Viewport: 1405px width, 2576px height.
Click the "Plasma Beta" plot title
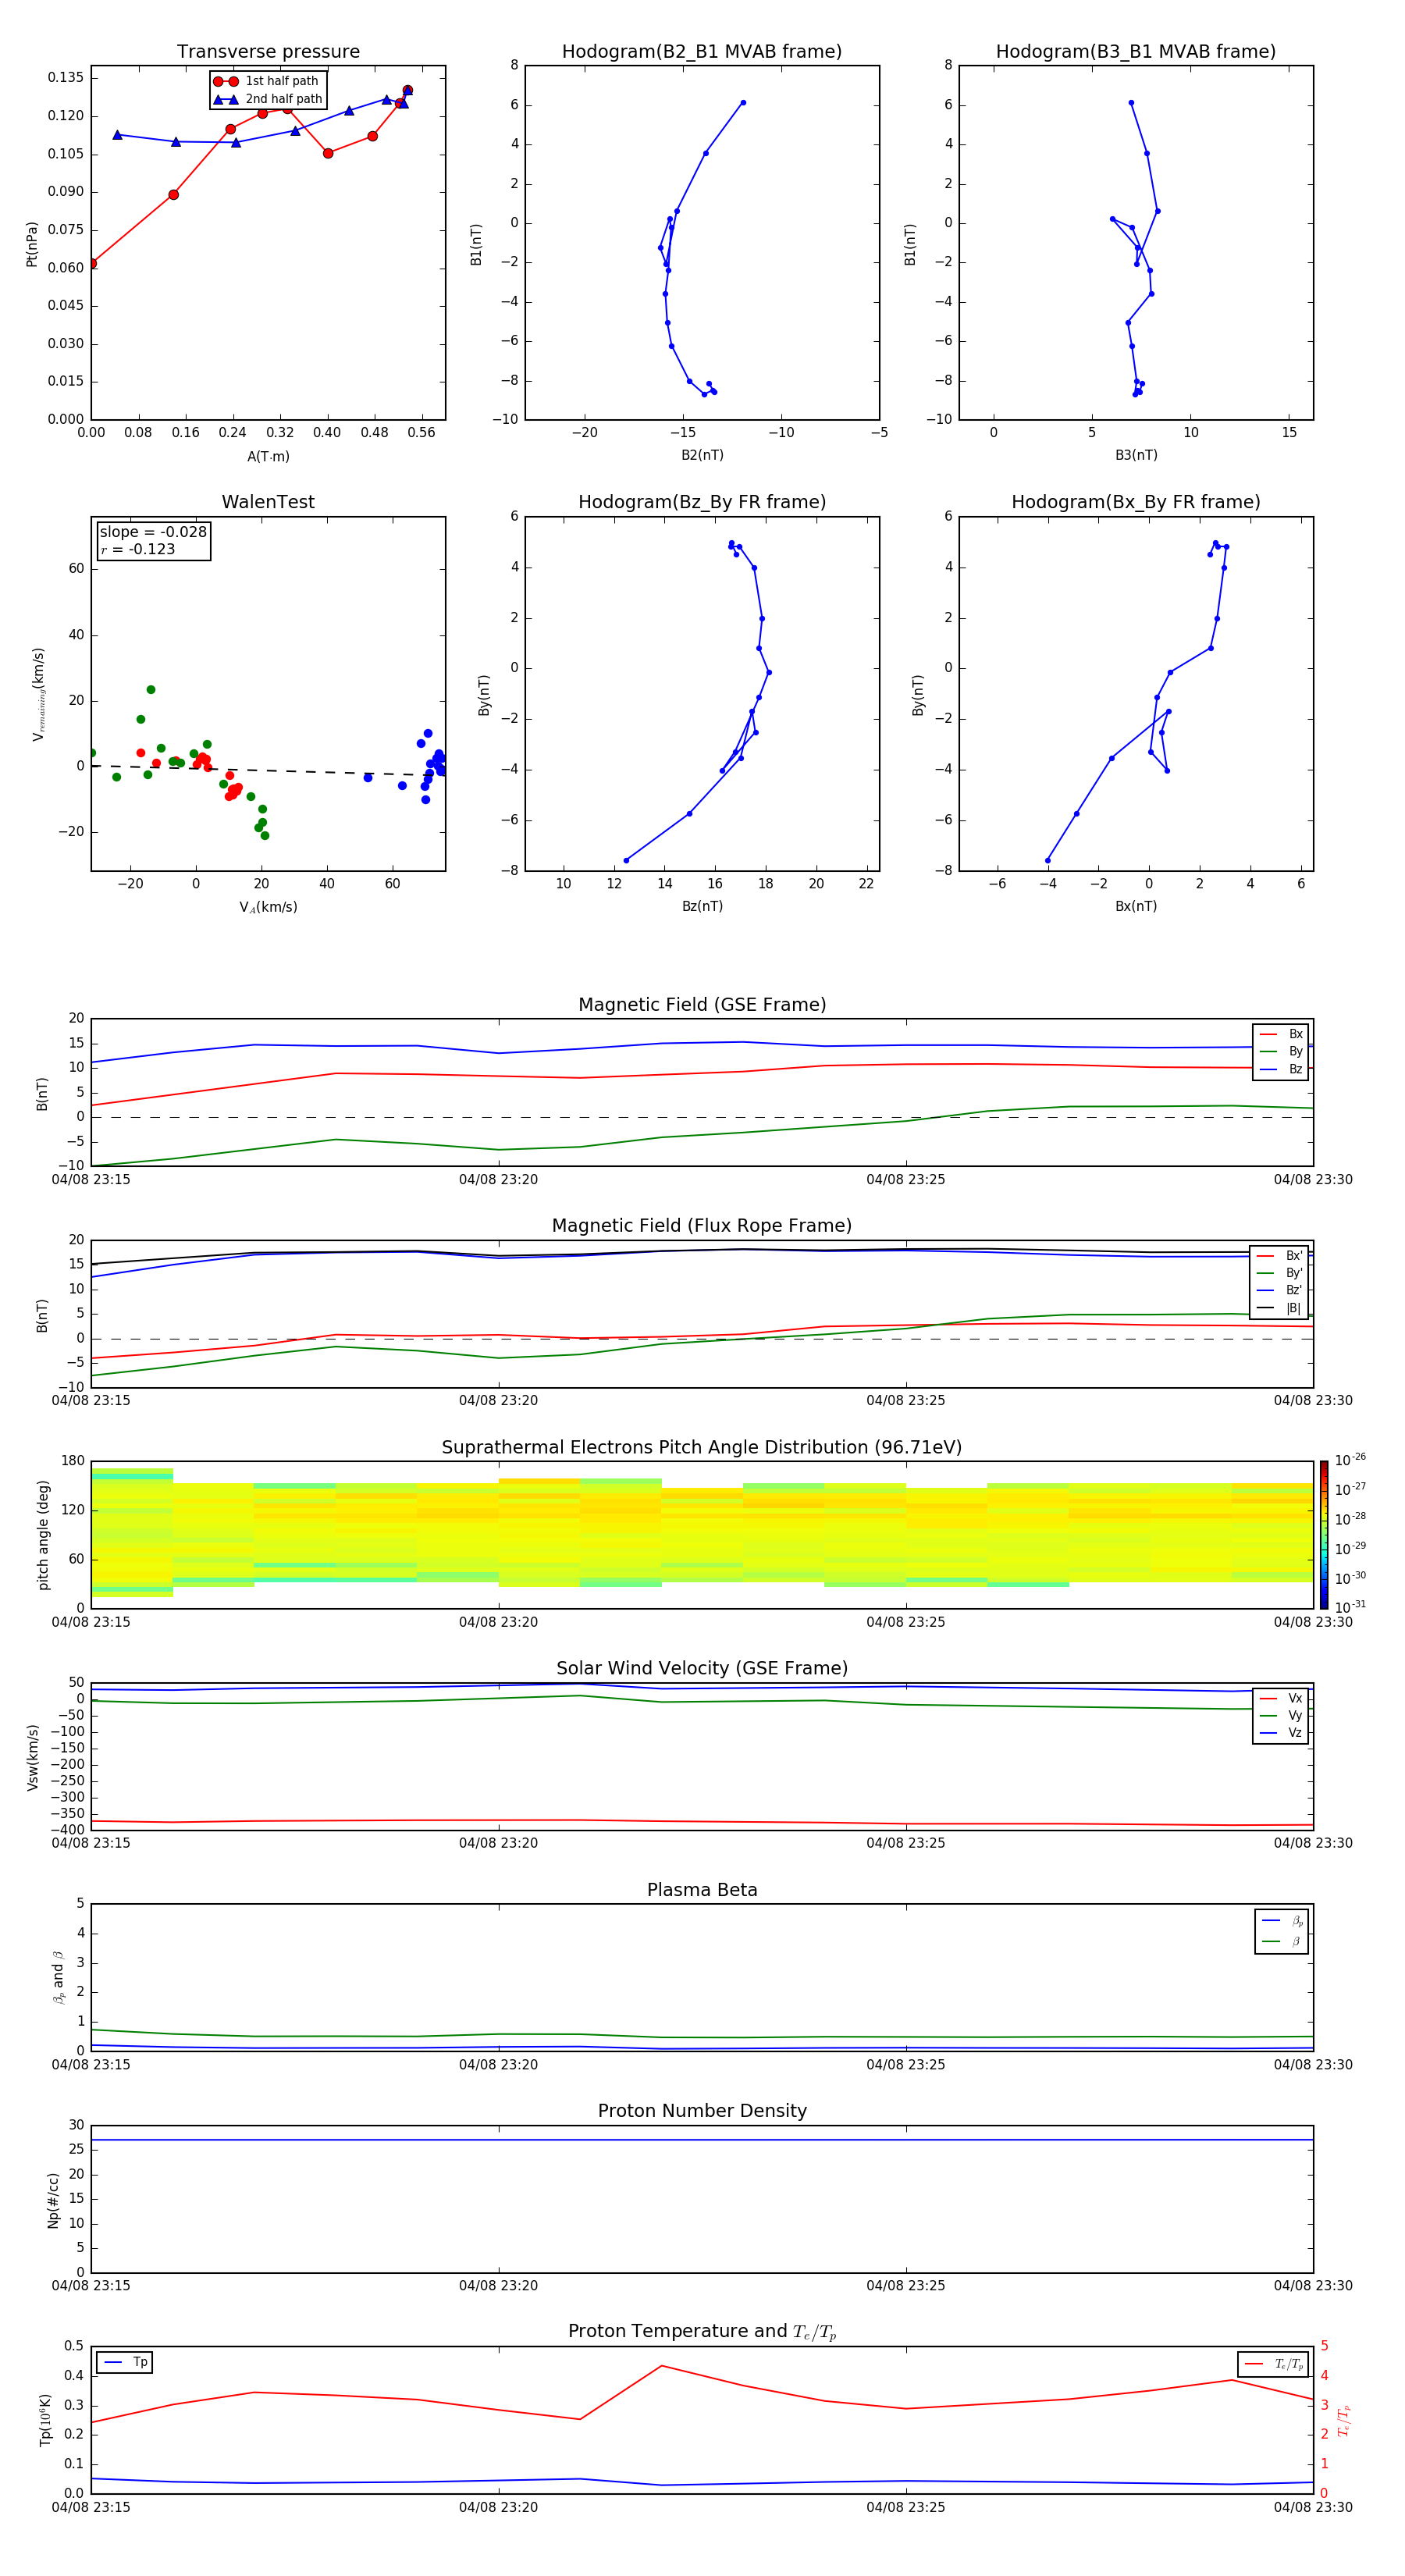click(x=702, y=1890)
